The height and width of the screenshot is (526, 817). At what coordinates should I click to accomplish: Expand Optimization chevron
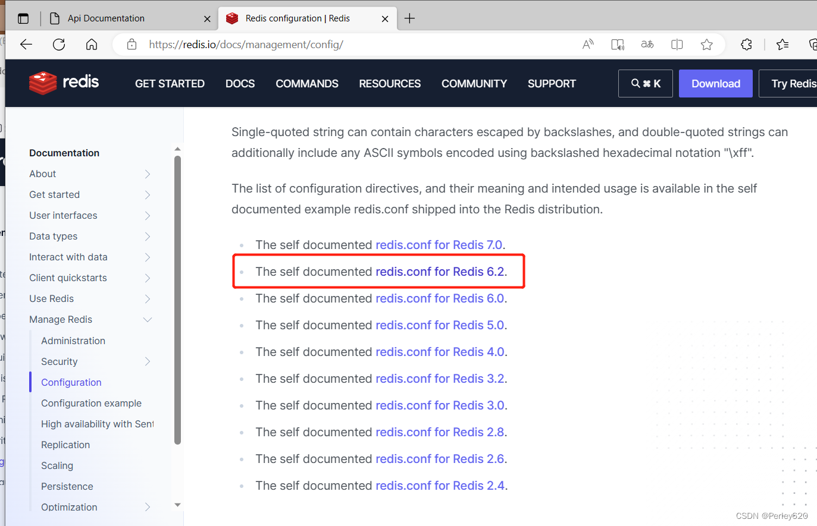click(148, 507)
